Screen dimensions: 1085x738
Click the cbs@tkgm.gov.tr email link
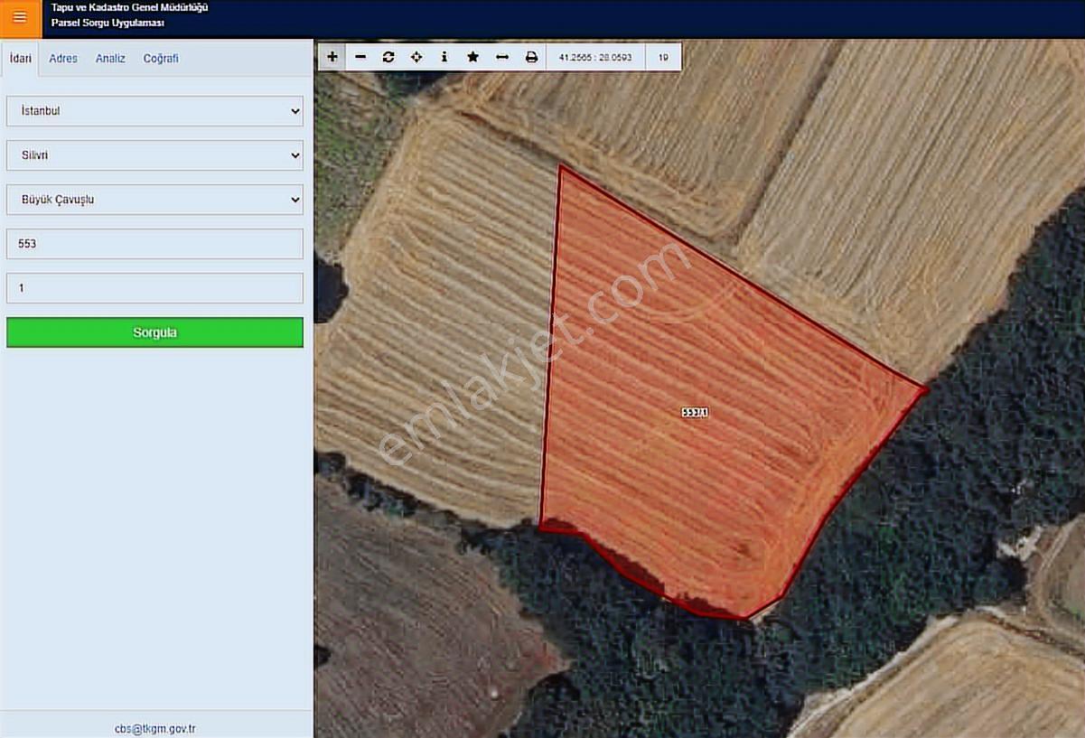click(x=155, y=728)
